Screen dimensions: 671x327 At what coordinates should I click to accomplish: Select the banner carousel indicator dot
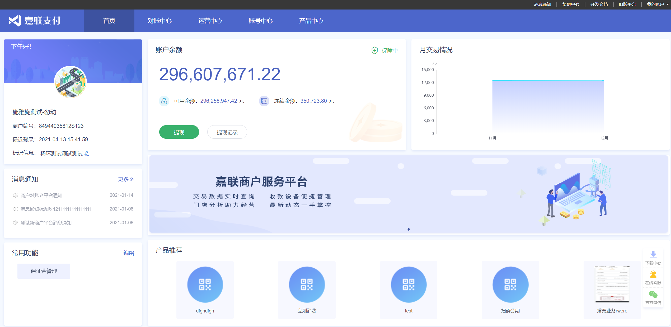point(409,229)
